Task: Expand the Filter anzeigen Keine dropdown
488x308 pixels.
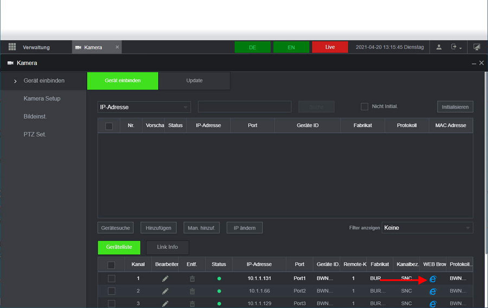Action: pos(427,228)
